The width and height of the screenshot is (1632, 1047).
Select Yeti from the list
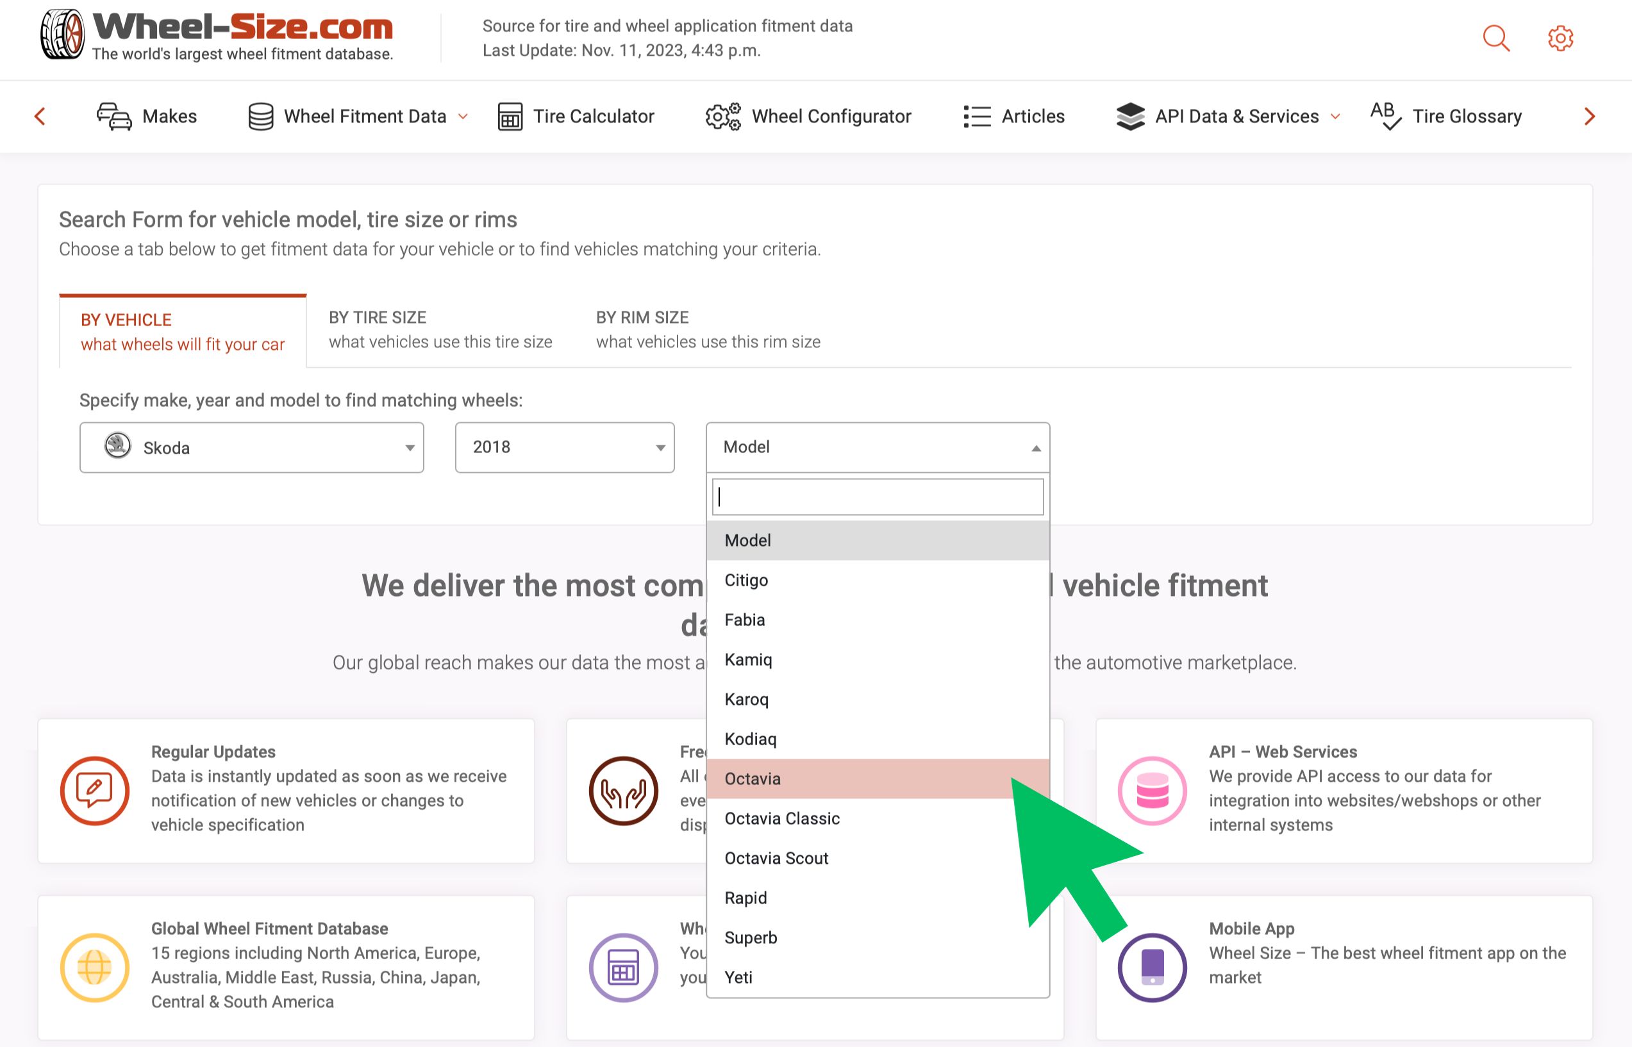877,977
